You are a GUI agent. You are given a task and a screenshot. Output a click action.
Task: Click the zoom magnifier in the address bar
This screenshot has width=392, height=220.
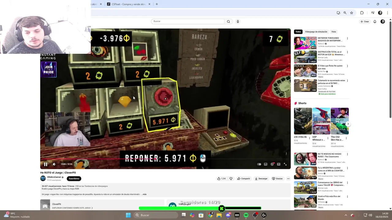pos(345,13)
